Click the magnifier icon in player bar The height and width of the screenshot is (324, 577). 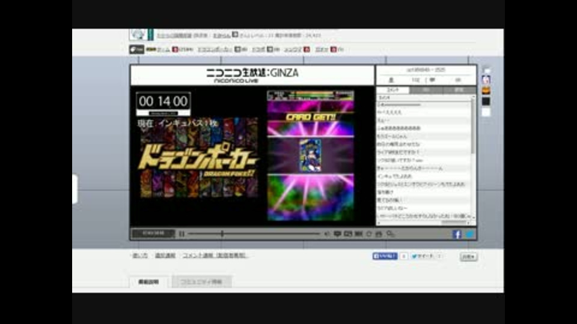[x=390, y=233]
